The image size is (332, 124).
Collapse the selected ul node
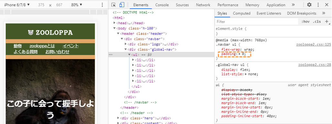point(129,55)
